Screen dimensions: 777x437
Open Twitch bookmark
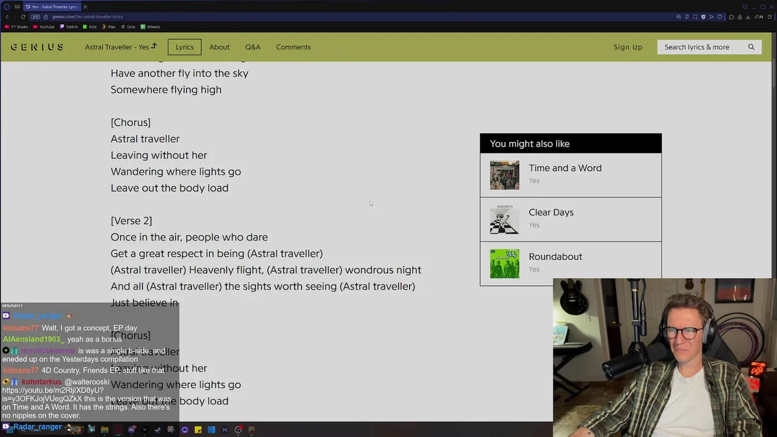click(x=69, y=27)
